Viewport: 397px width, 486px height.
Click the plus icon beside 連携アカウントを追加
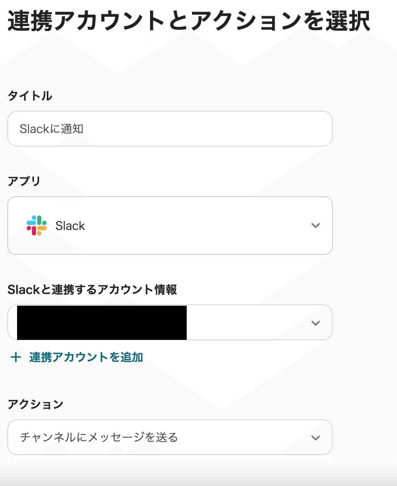[x=15, y=358]
